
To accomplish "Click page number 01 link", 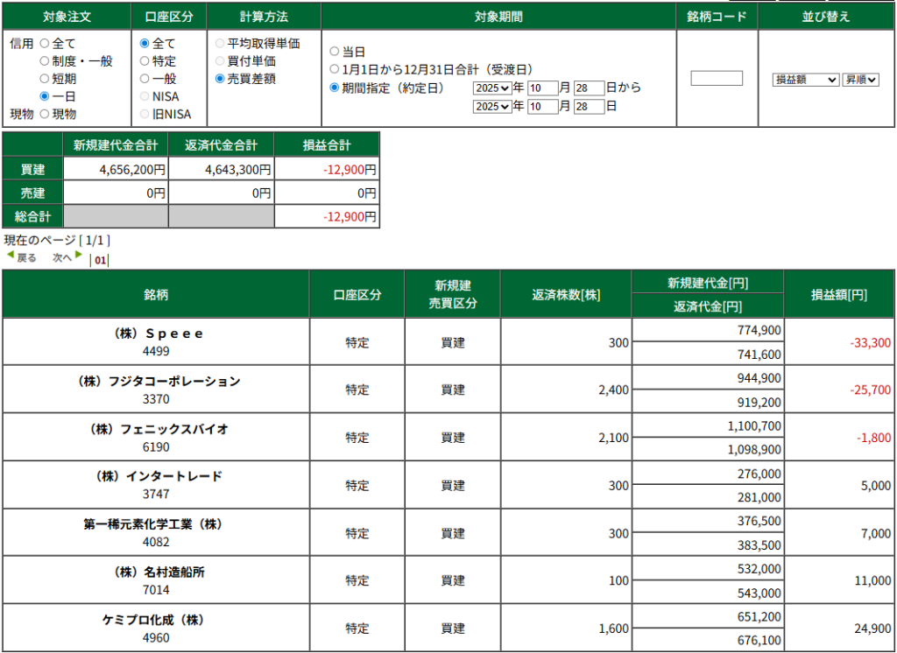I will (x=100, y=260).
